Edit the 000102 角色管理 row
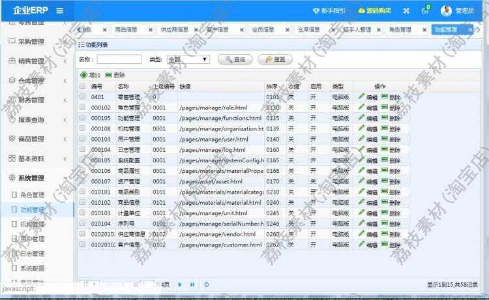 (x=368, y=108)
